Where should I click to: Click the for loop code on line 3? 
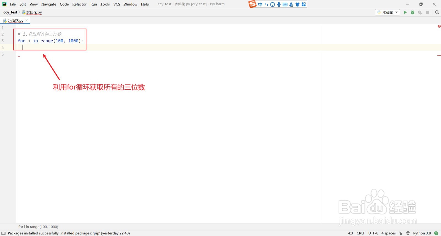50,41
